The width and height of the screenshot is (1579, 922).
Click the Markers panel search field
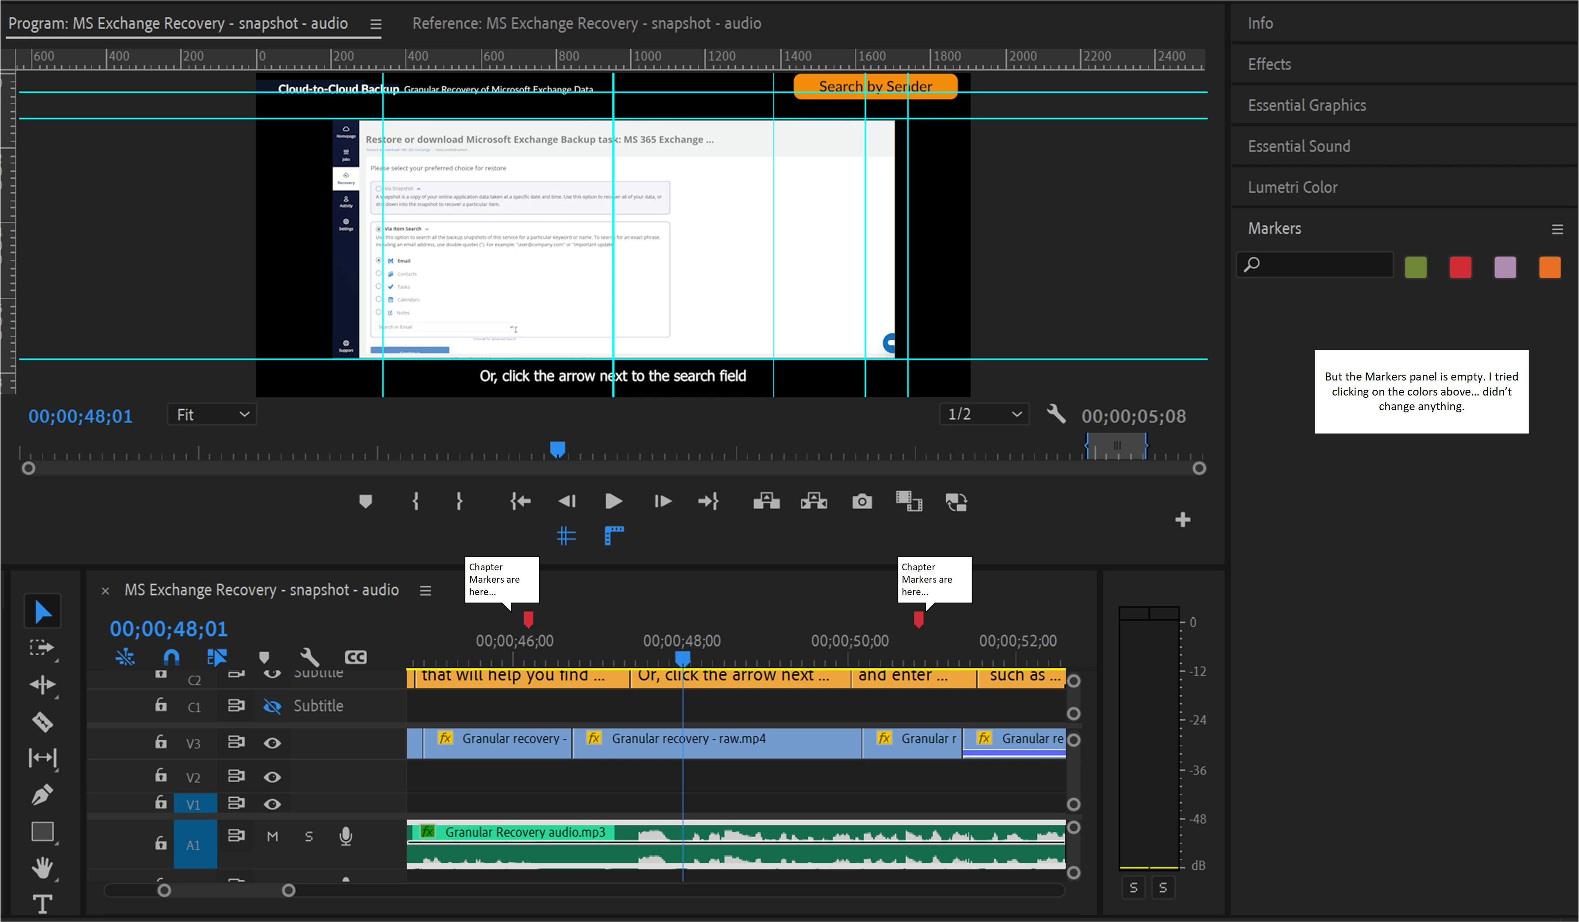pyautogui.click(x=1322, y=265)
